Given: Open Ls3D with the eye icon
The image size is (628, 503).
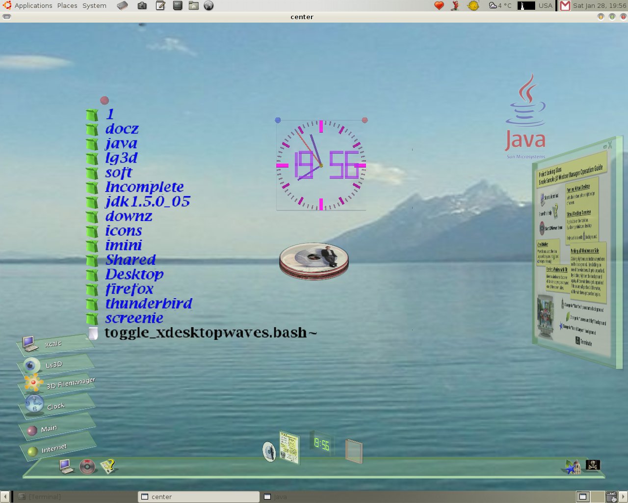Looking at the screenshot, I should 53,365.
